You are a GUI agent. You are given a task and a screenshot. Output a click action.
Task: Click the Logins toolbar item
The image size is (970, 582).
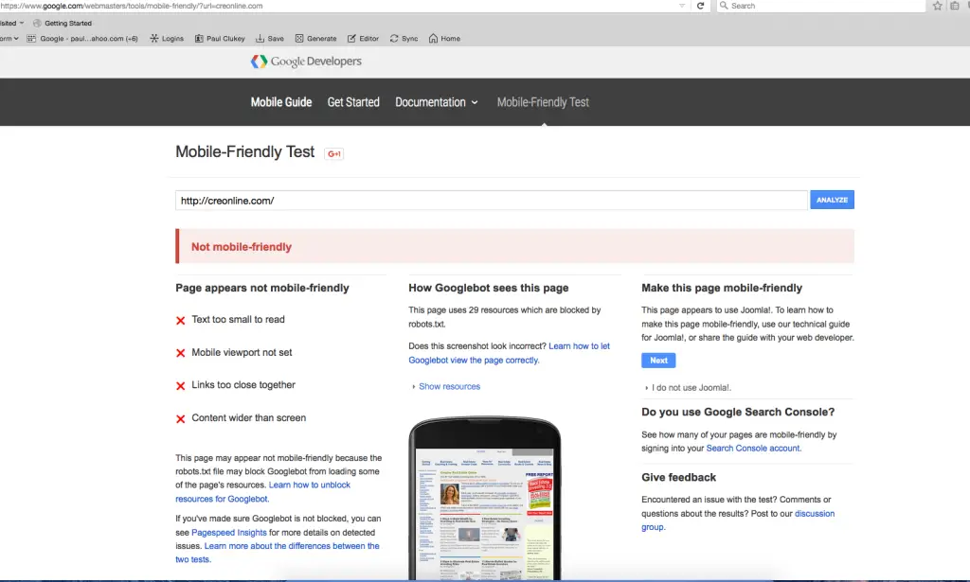(167, 38)
